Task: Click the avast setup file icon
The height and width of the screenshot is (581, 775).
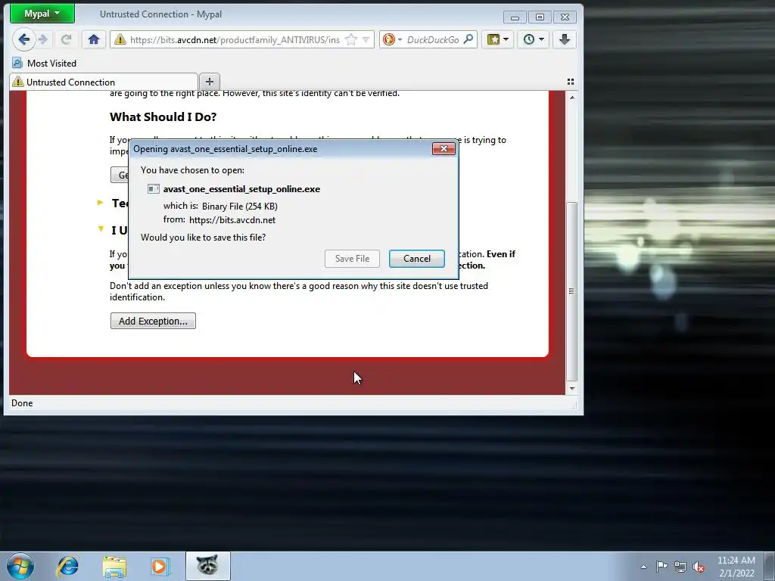Action: tap(153, 188)
